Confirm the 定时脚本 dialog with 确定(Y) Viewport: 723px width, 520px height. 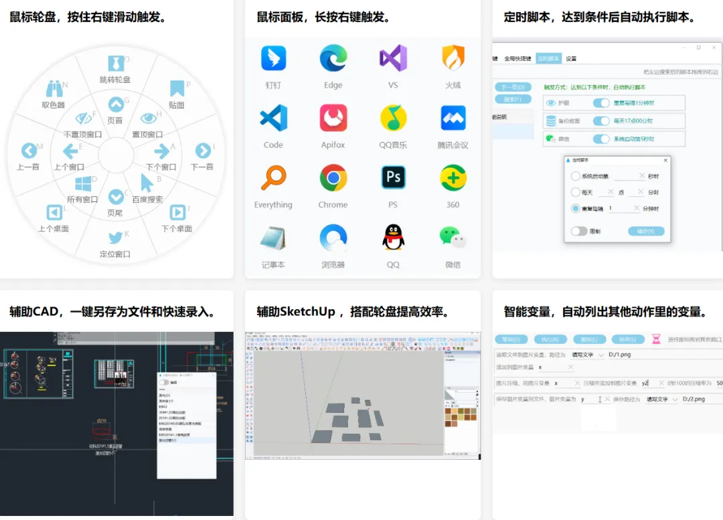646,232
